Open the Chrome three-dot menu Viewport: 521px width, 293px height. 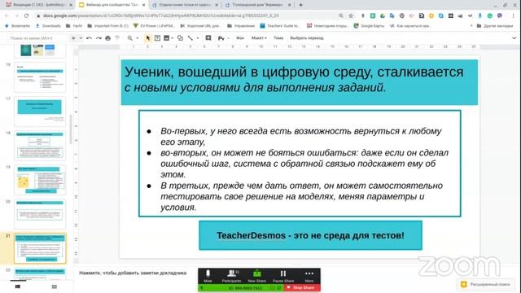pyautogui.click(x=514, y=15)
